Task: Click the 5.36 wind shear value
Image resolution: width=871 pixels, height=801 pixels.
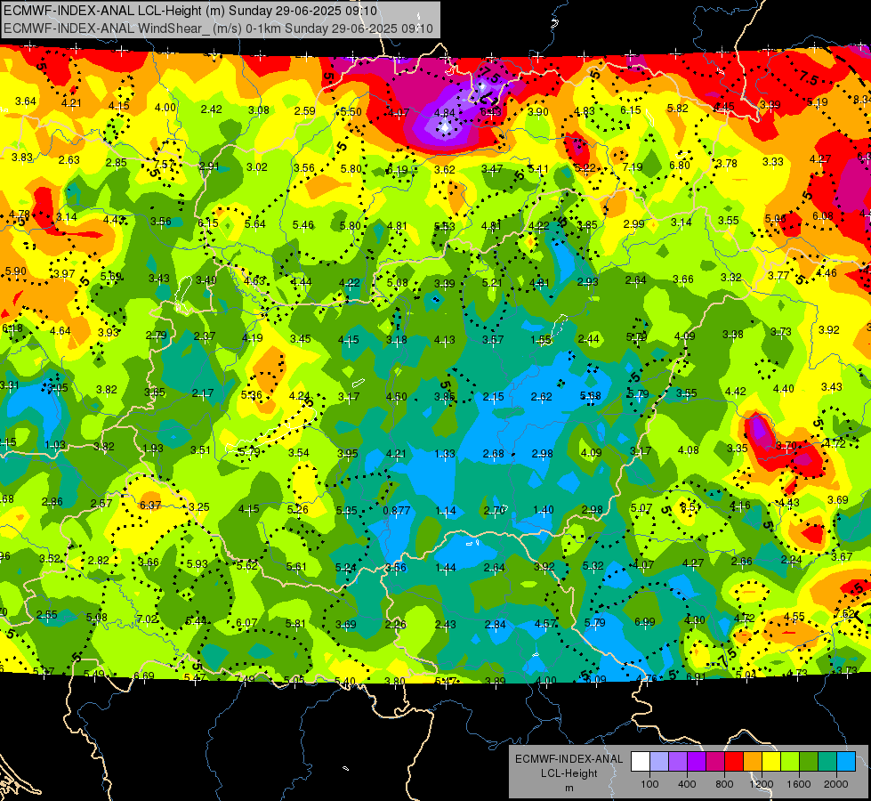Action: coord(252,394)
